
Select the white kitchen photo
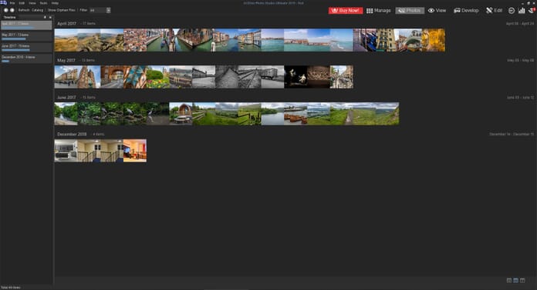tap(66, 151)
